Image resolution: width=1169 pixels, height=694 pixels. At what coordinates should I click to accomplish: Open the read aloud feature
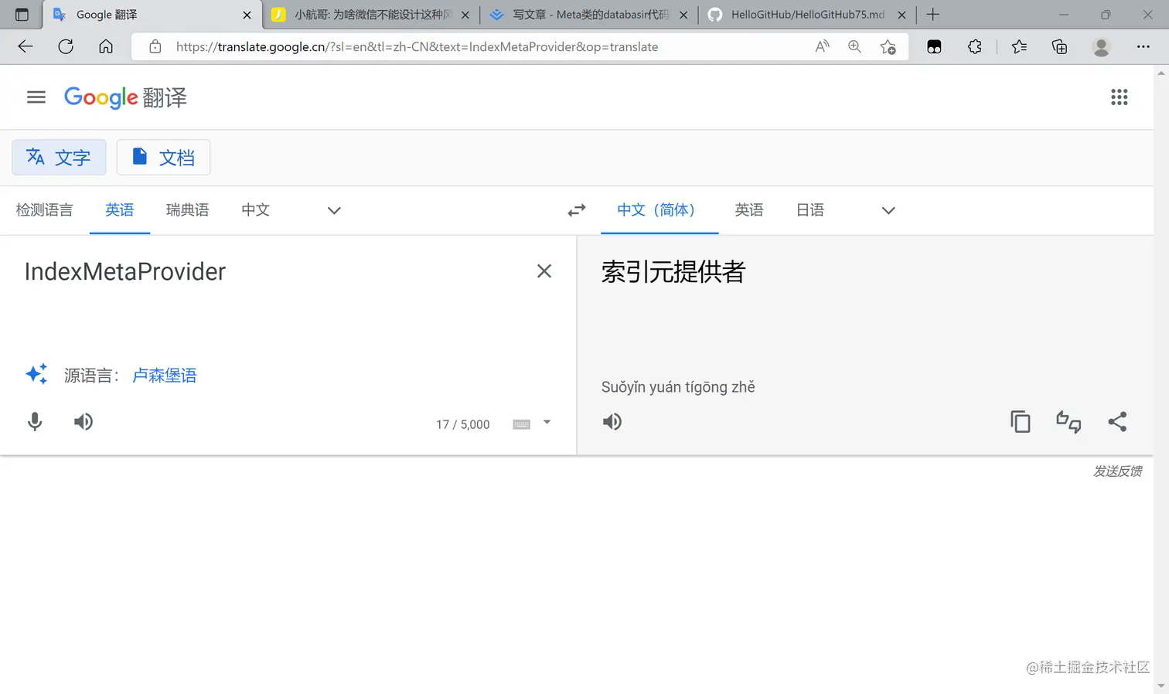822,46
